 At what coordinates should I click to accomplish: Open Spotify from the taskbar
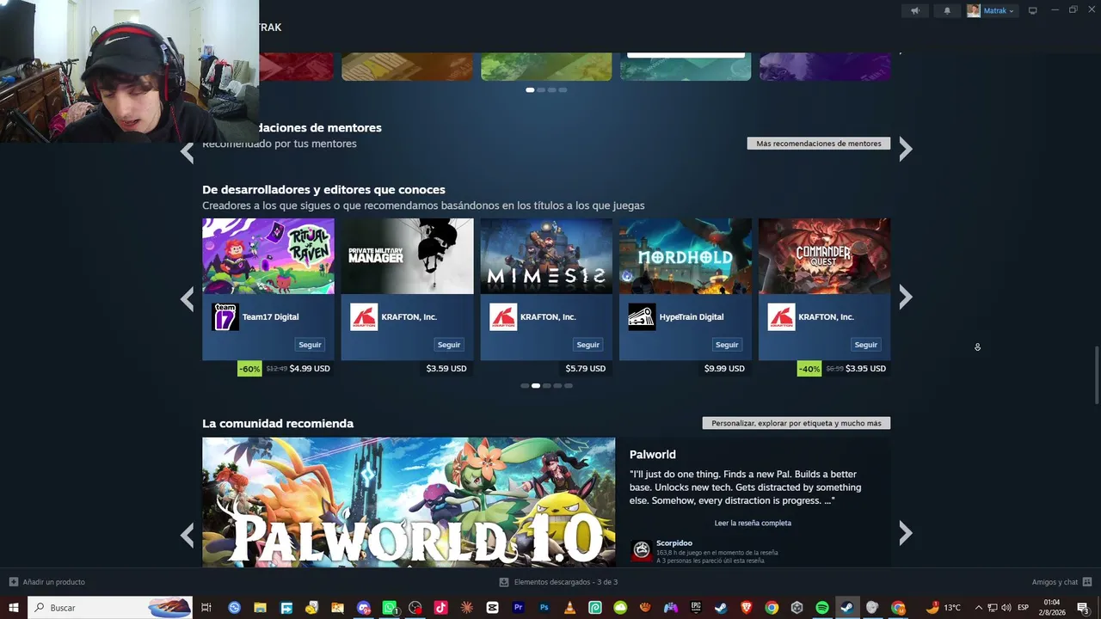coord(822,608)
